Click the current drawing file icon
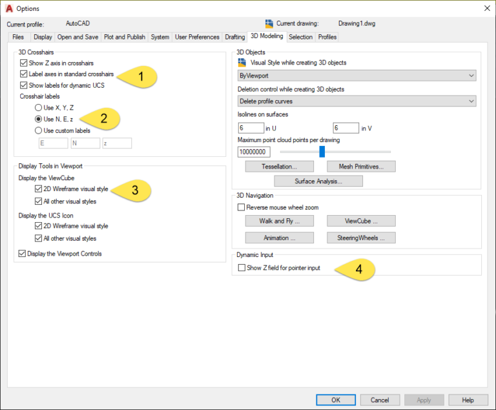 click(269, 24)
